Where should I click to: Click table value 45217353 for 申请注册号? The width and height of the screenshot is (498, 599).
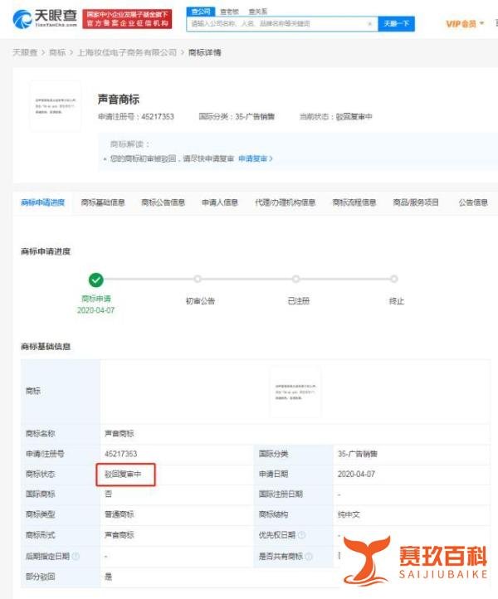(121, 454)
